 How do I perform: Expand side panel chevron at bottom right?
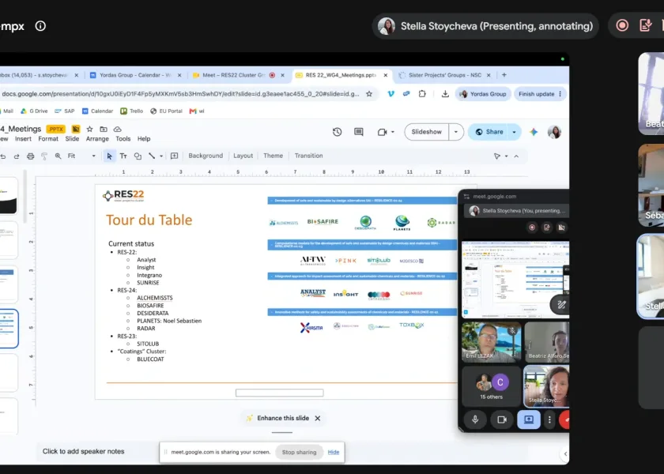coord(565,454)
